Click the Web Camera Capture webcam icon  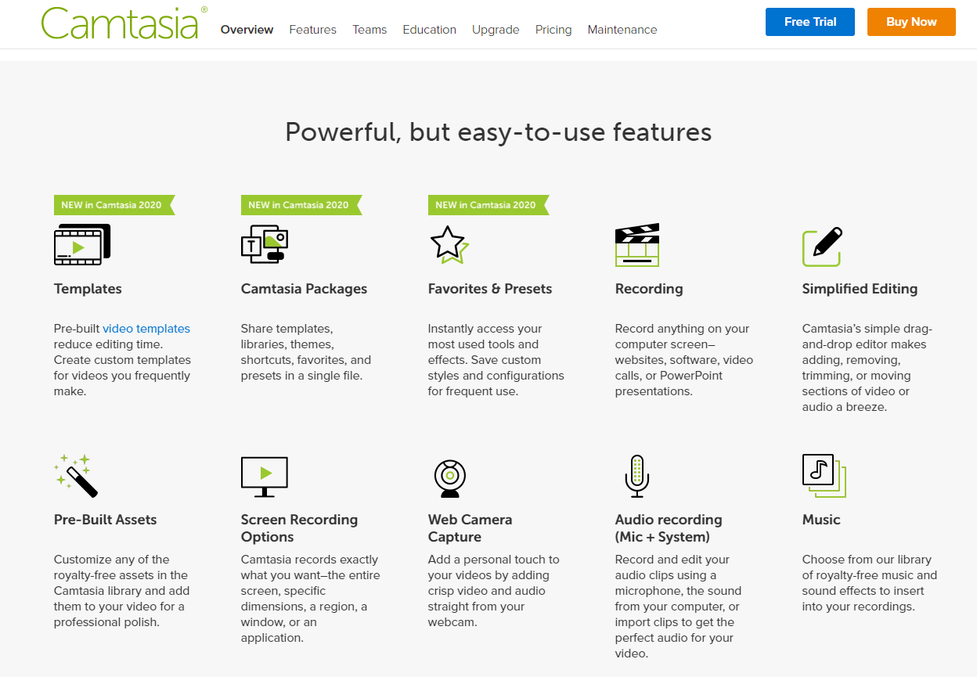click(450, 477)
